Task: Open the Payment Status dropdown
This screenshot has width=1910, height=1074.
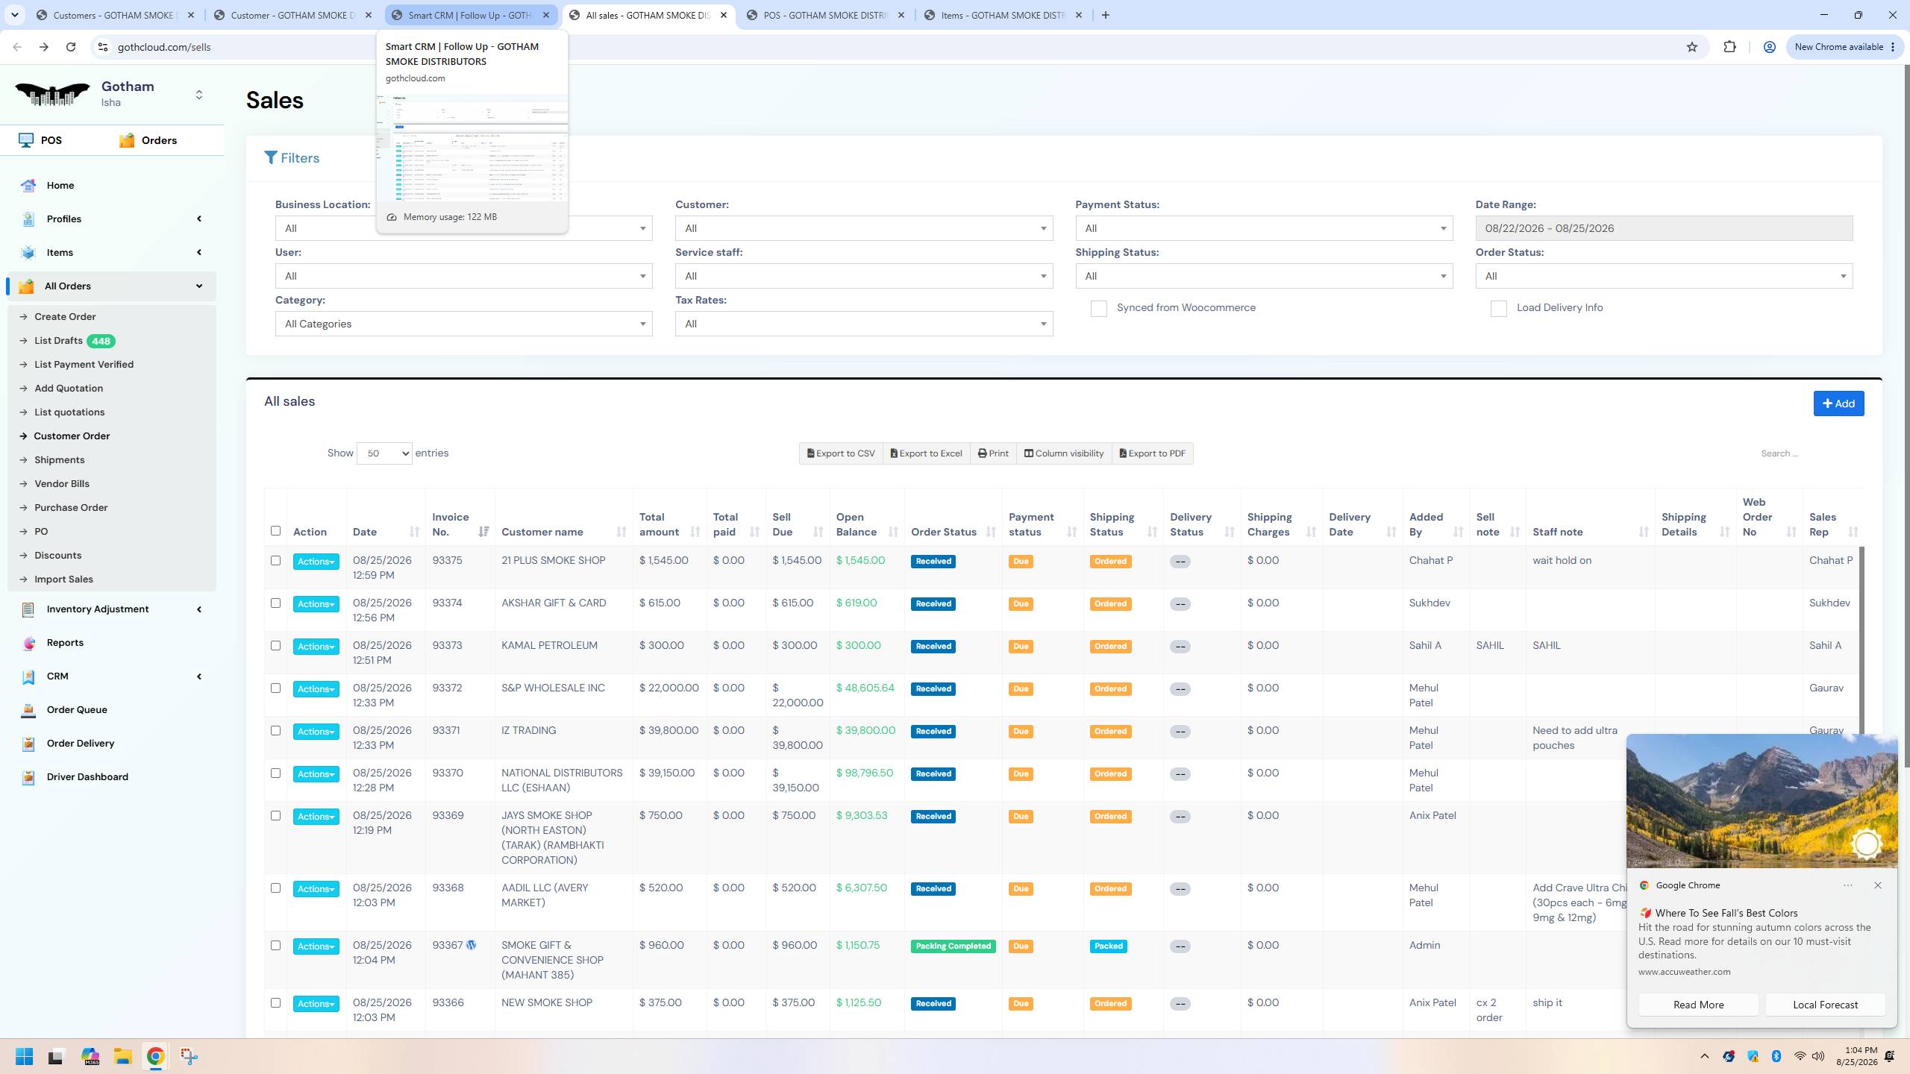Action: (1264, 228)
